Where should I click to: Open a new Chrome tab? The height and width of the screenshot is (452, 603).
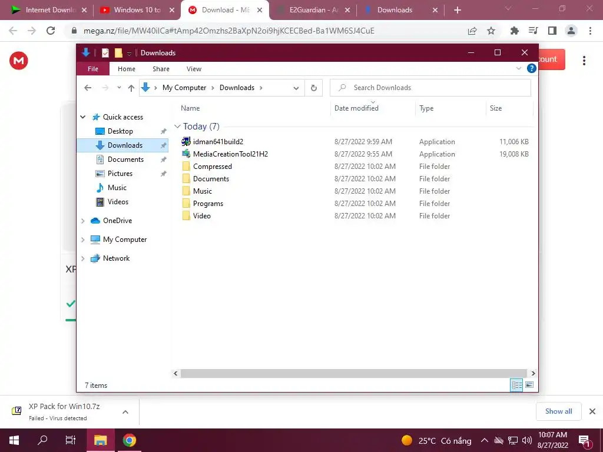pos(457,10)
